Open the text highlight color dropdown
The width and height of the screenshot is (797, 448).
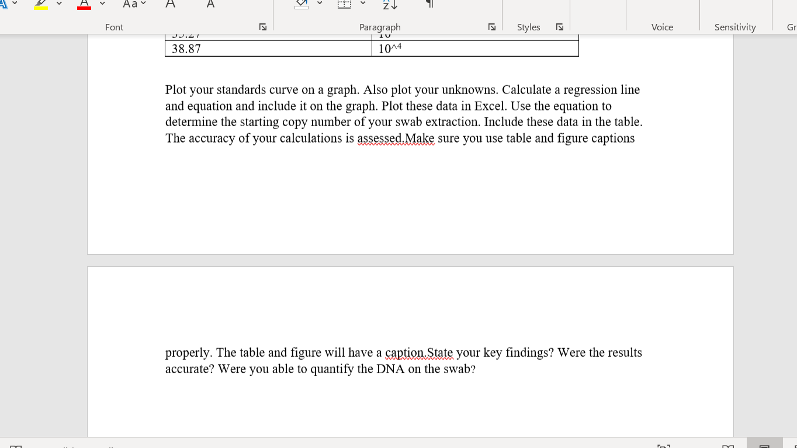coord(59,4)
